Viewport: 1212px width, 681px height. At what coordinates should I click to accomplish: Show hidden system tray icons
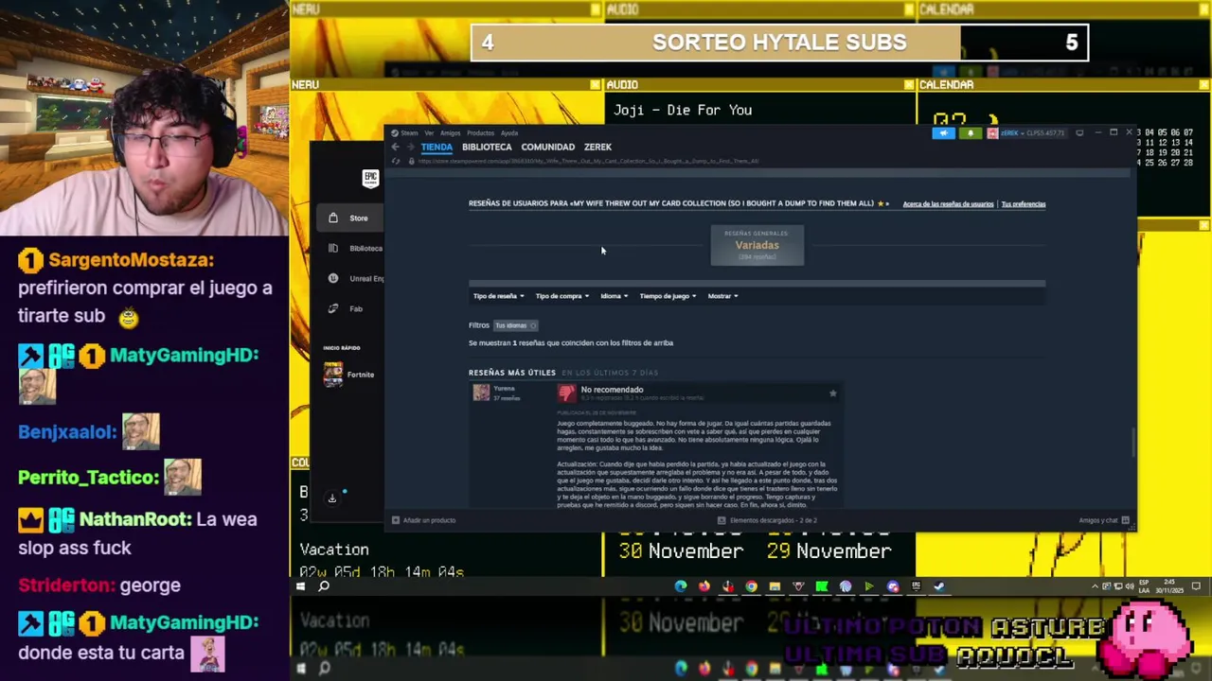[x=1096, y=586]
